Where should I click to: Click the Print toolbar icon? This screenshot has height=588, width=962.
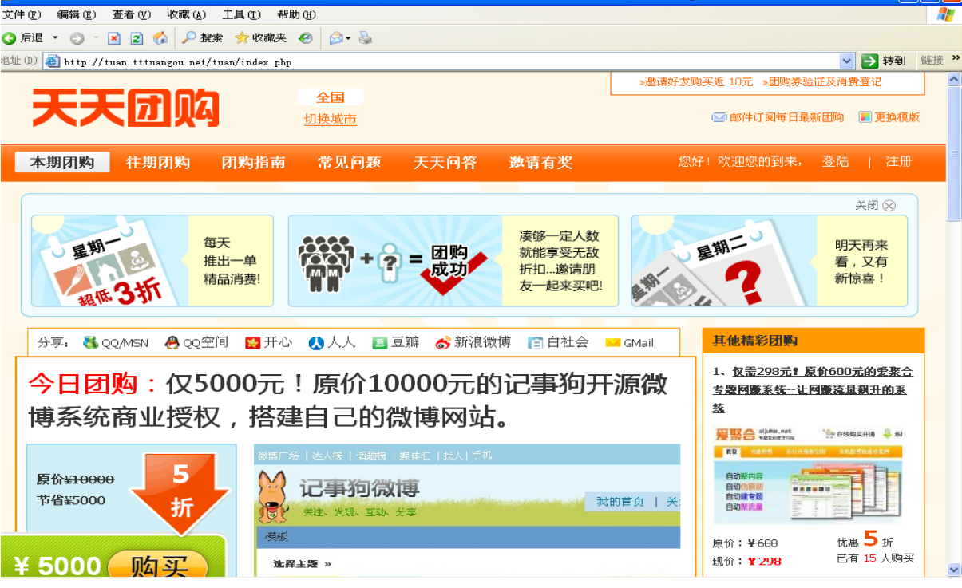[x=366, y=37]
